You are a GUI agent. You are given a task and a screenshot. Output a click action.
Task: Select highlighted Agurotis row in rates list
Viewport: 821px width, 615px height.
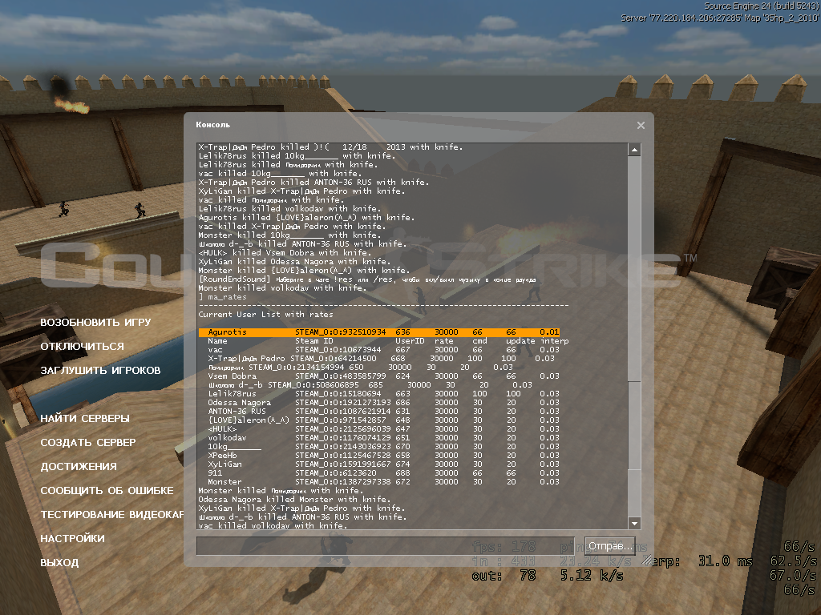[379, 332]
